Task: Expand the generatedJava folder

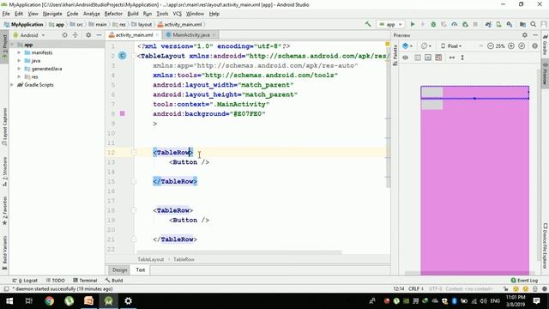Action: click(x=19, y=69)
